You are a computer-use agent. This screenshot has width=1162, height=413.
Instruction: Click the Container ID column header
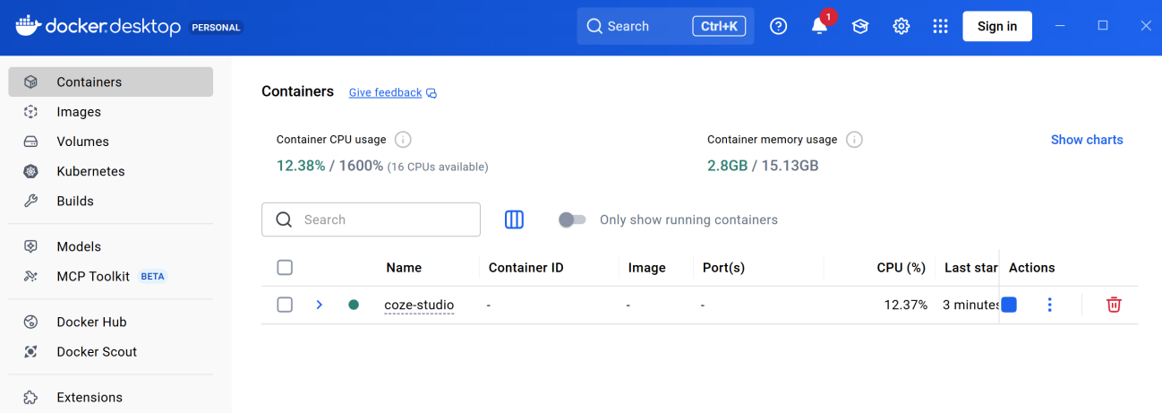click(526, 267)
